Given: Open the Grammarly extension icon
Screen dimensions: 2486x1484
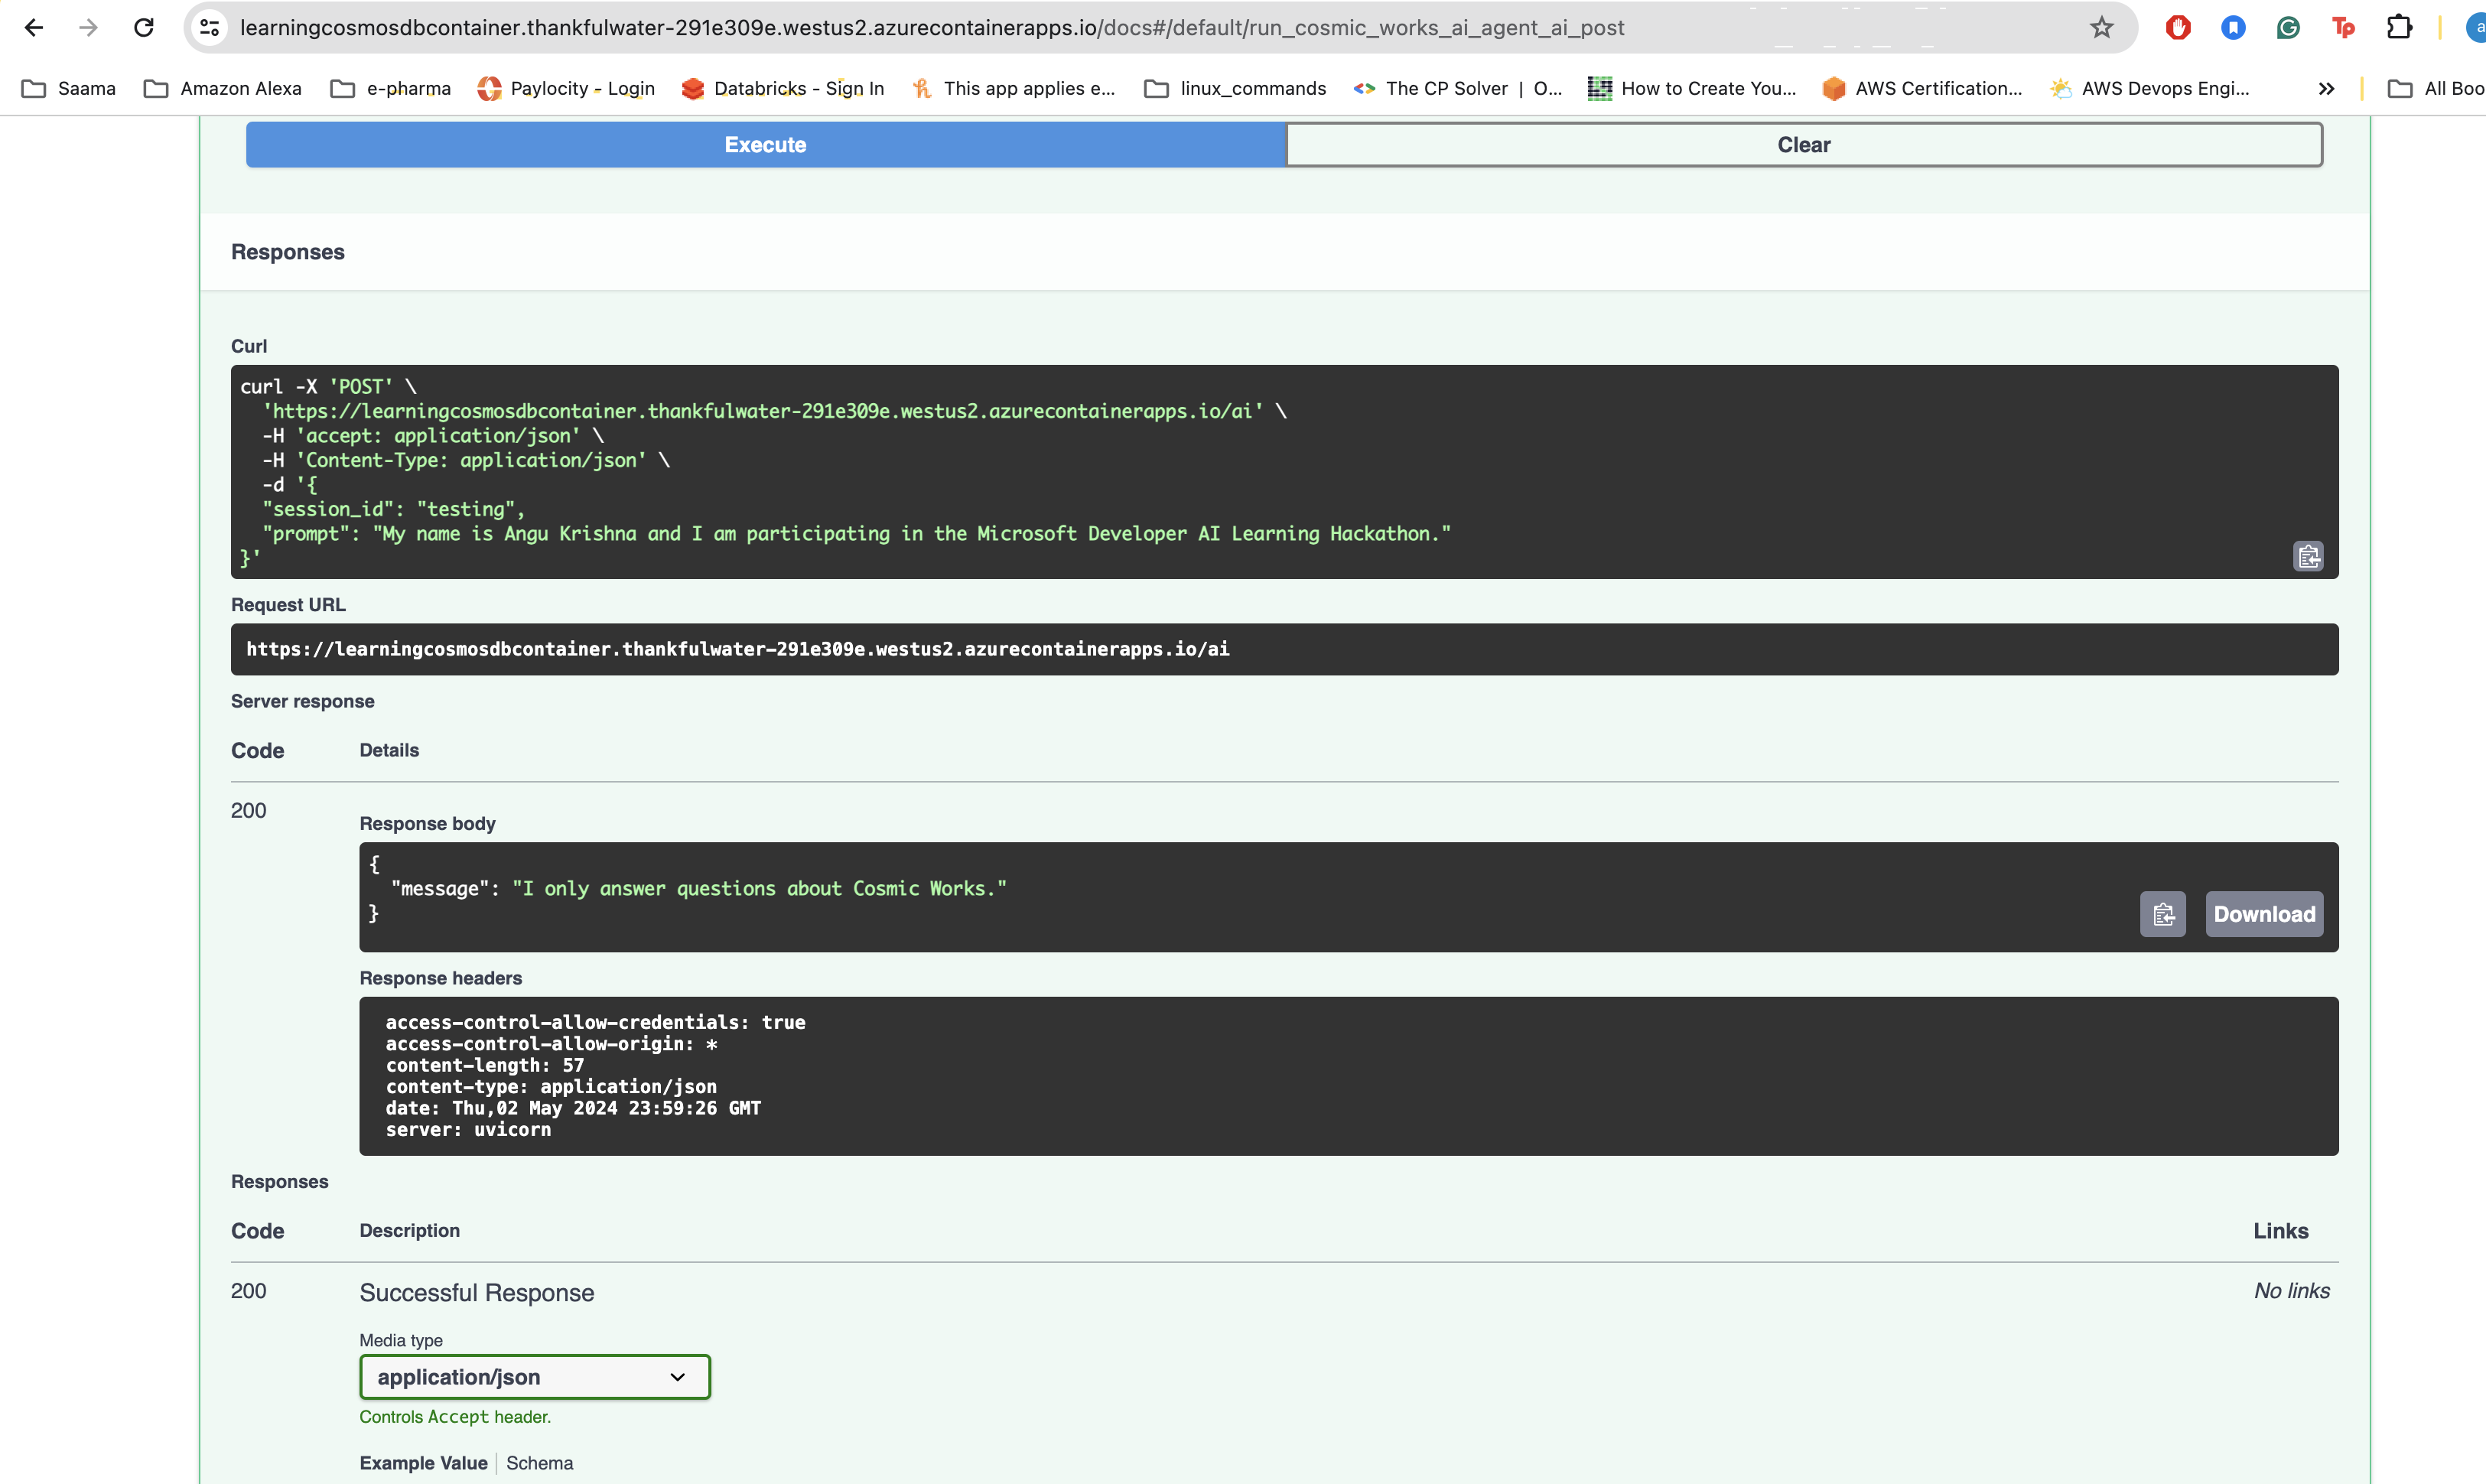Looking at the screenshot, I should coord(2288,28).
